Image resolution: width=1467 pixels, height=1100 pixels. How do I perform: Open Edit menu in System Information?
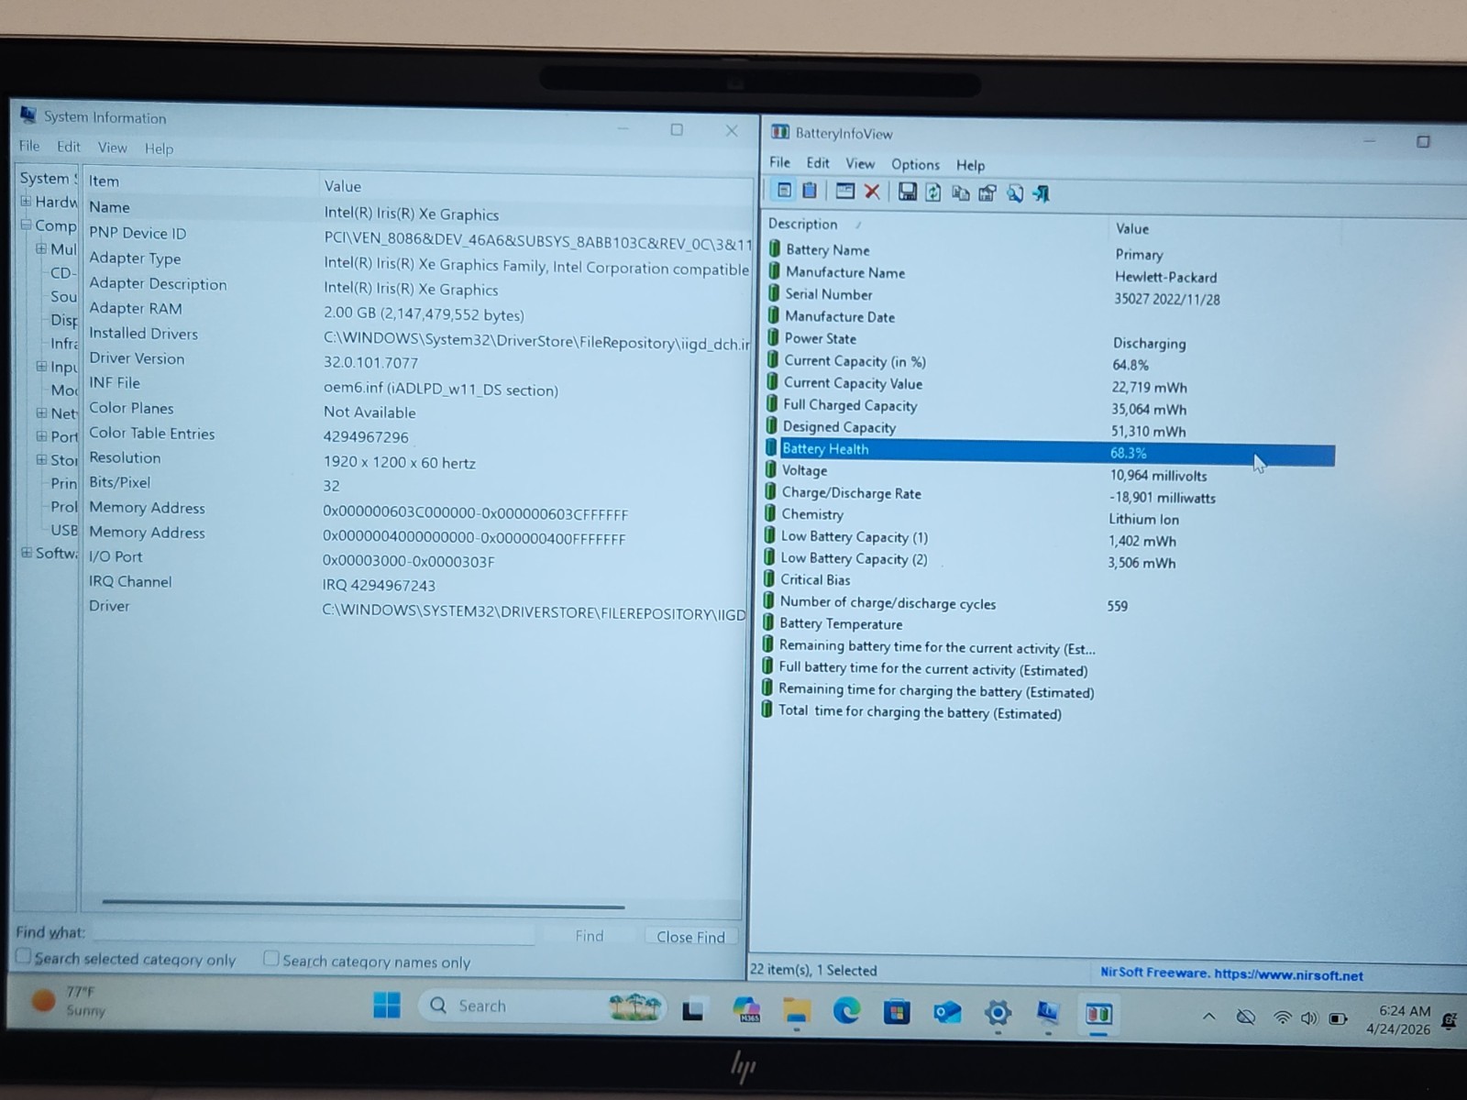coord(69,147)
